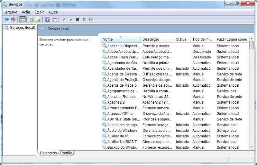Viewport: 257px width, 165px height.
Task: Sort by the Status column header
Action: (182, 39)
